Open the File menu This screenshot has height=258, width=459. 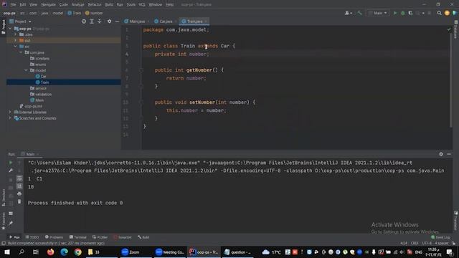click(13, 4)
